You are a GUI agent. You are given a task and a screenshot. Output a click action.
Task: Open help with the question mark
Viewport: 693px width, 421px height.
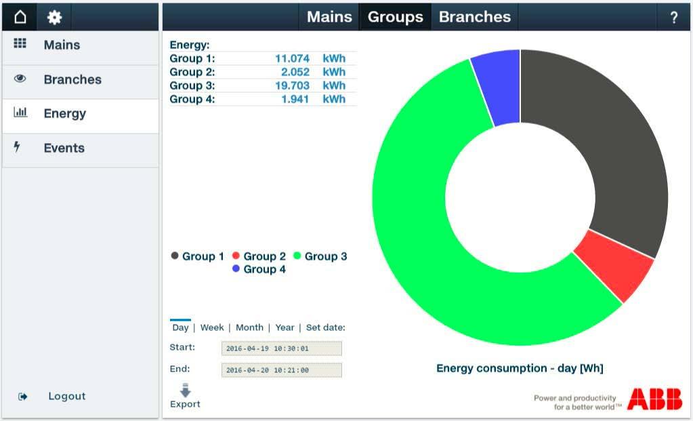[x=673, y=18]
